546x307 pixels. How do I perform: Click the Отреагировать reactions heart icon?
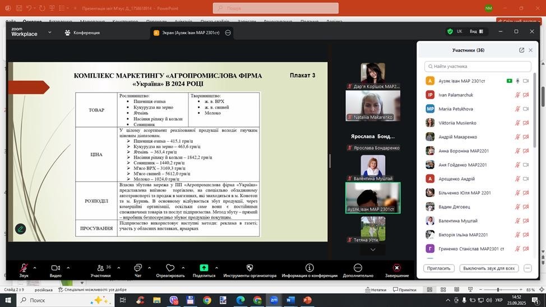pyautogui.click(x=170, y=268)
